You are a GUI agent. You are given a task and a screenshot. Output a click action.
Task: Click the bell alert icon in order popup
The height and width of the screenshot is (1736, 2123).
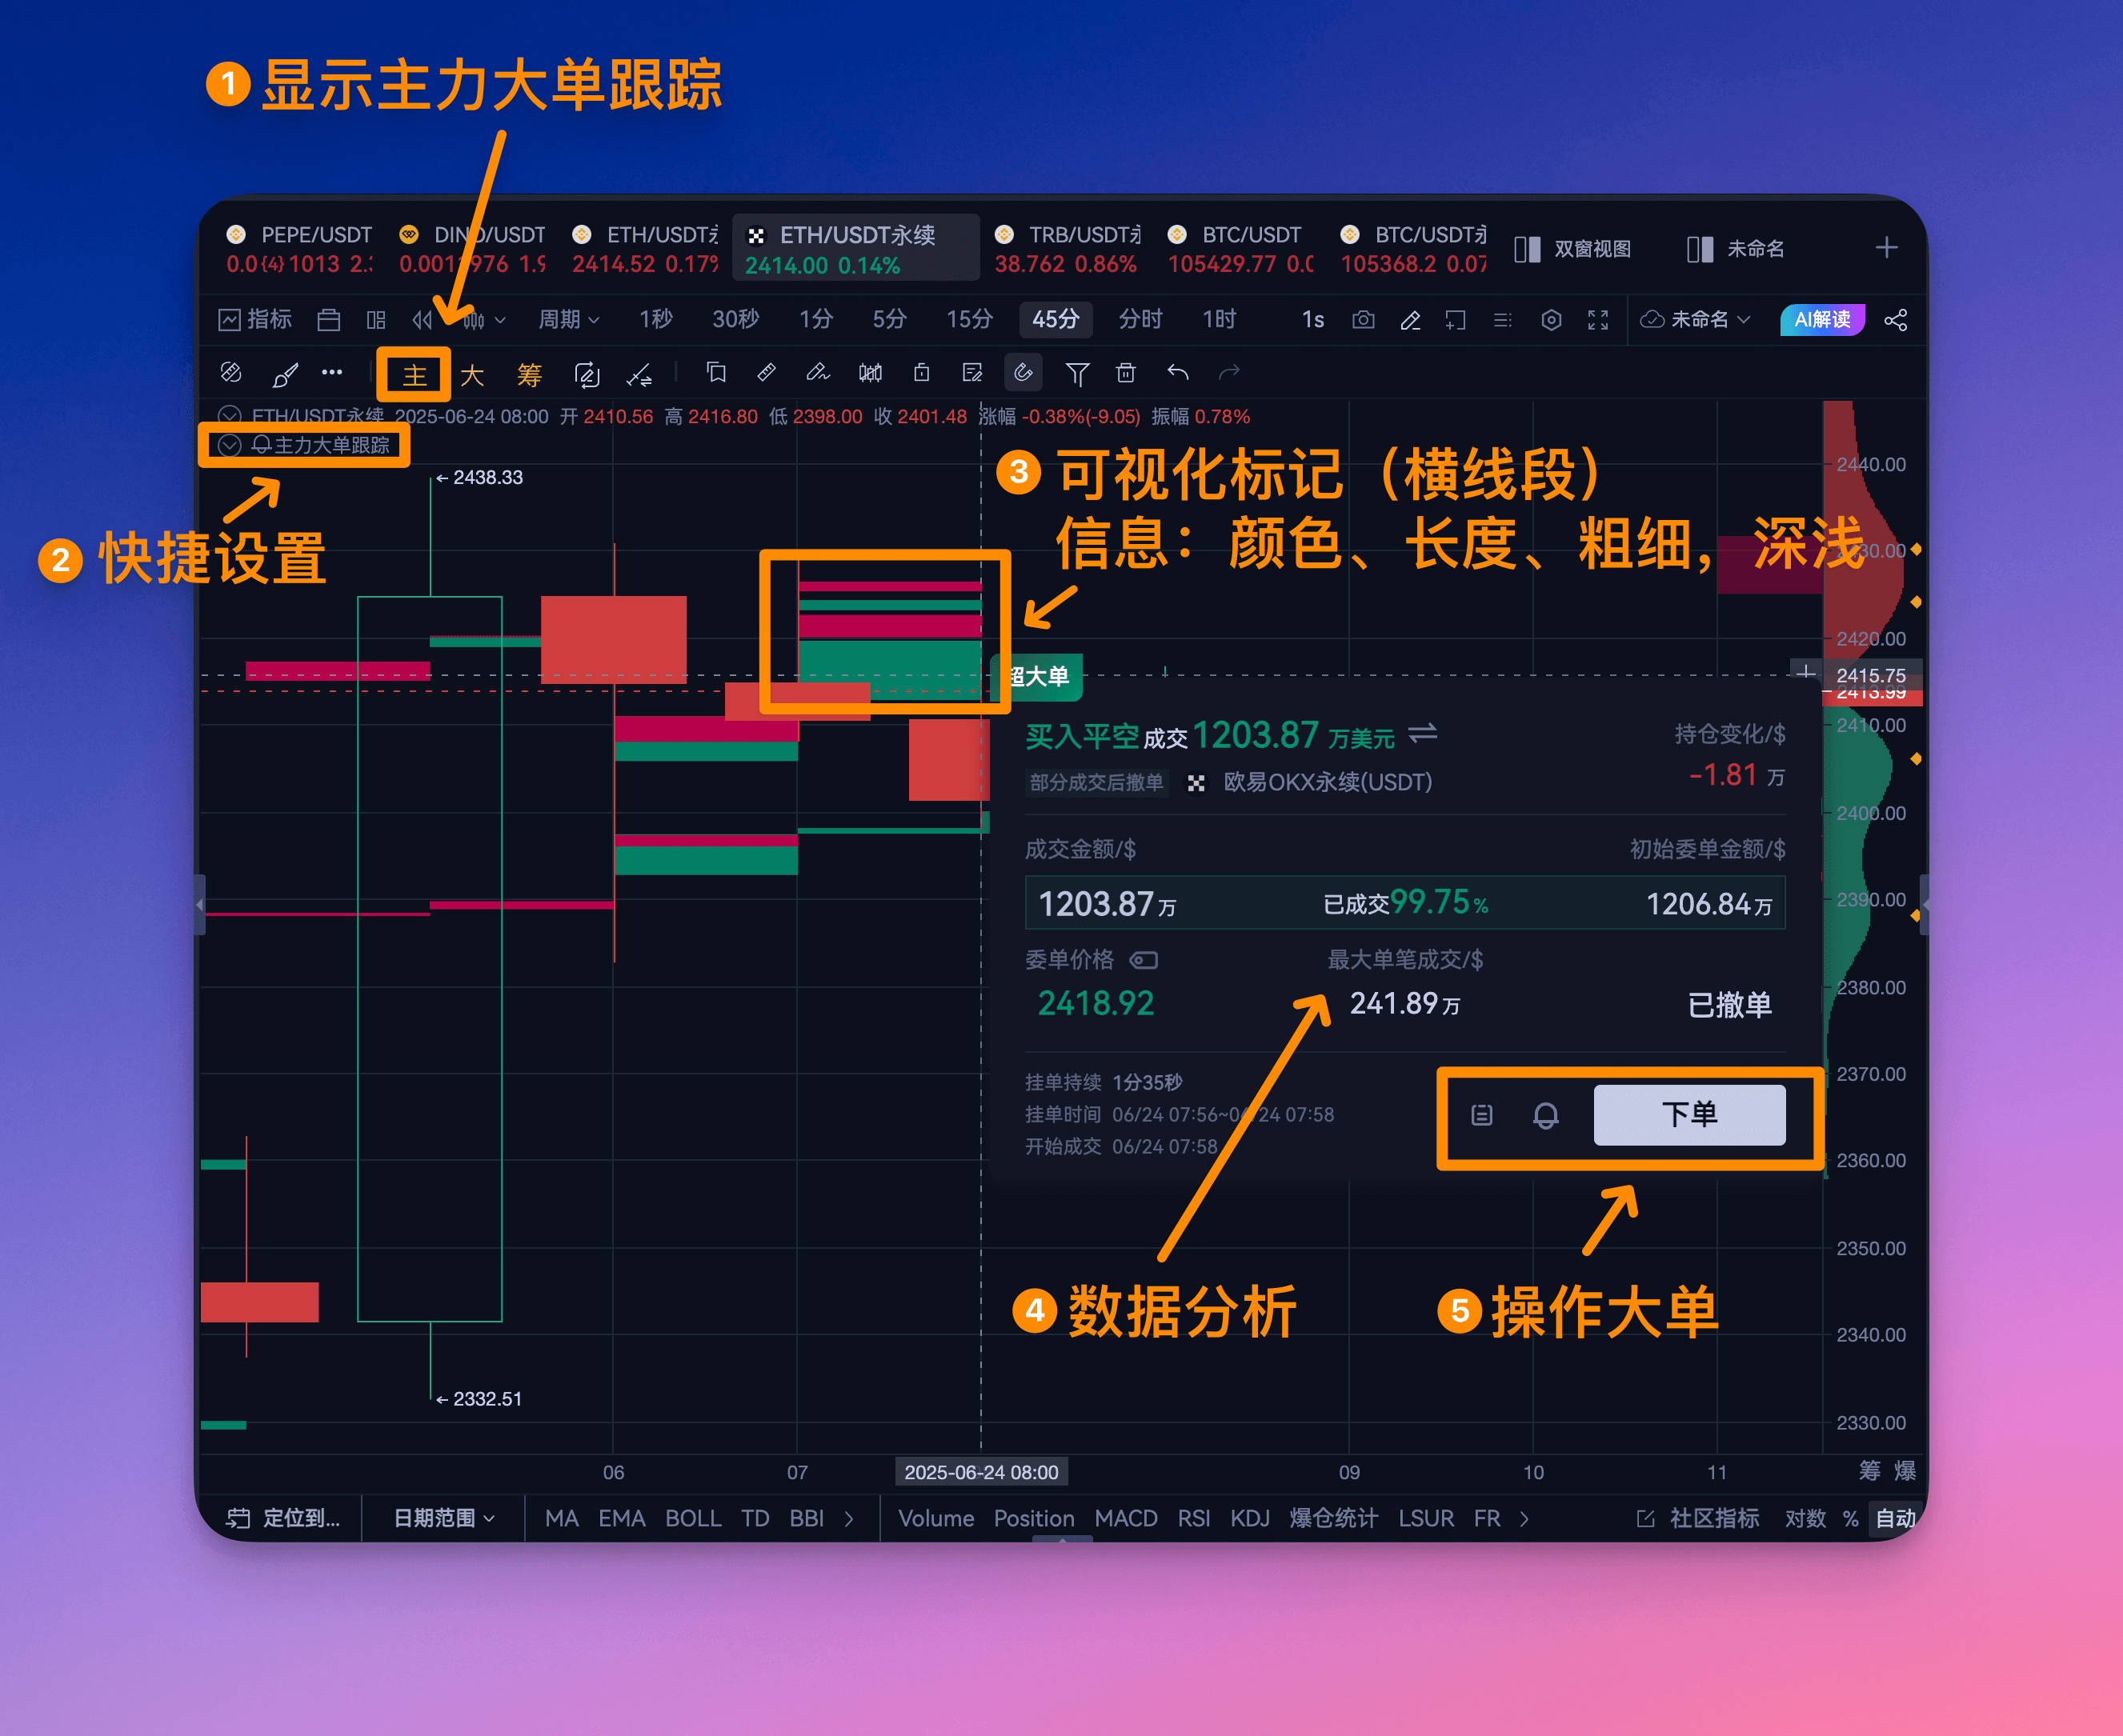pyautogui.click(x=1545, y=1115)
